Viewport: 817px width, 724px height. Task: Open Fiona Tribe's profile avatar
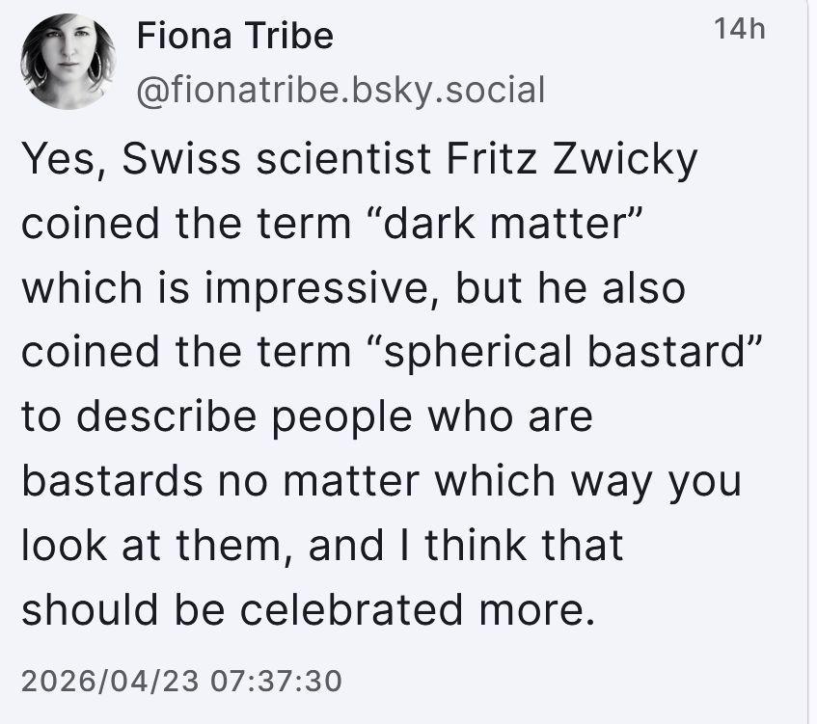point(68,62)
